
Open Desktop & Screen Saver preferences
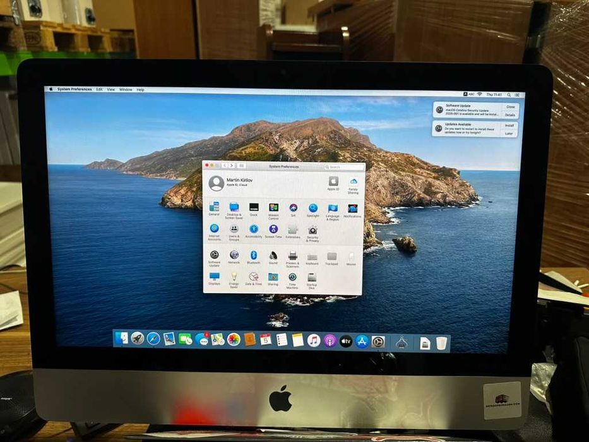point(234,210)
